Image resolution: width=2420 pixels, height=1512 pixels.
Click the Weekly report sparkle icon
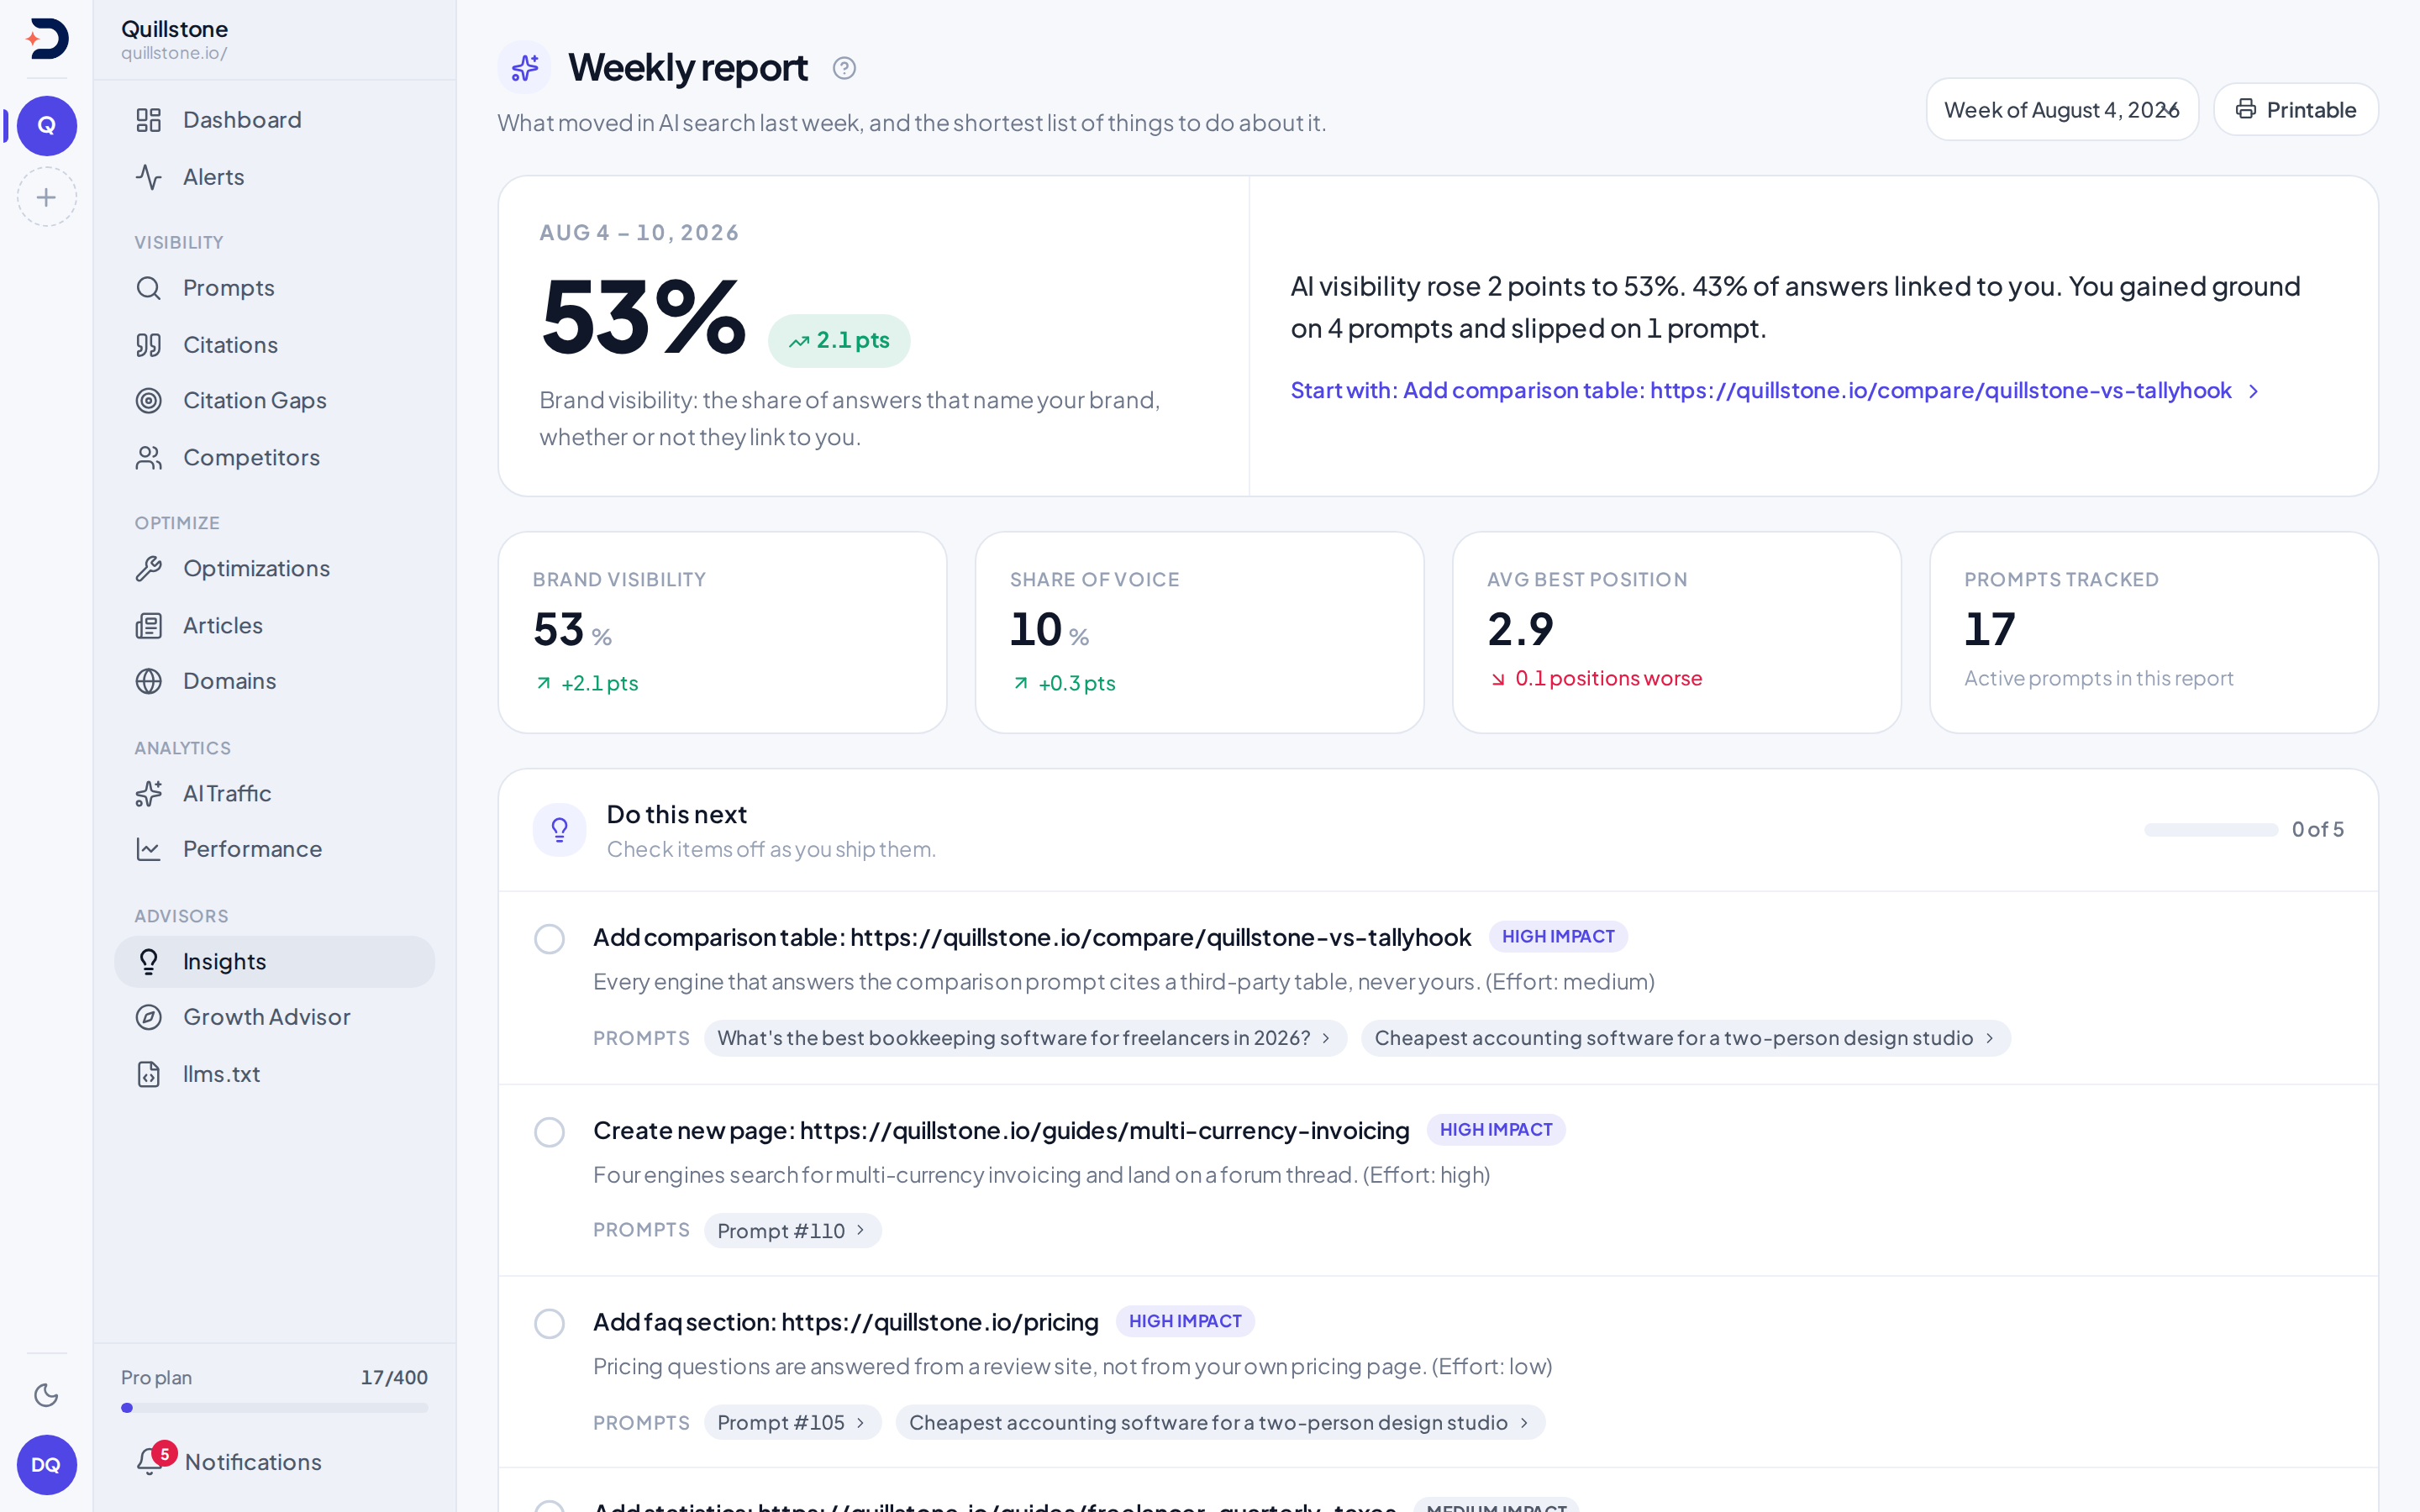pyautogui.click(x=525, y=68)
